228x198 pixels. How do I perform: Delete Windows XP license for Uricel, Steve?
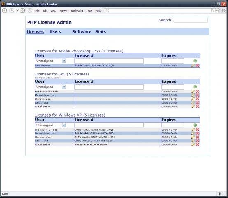[198, 144]
